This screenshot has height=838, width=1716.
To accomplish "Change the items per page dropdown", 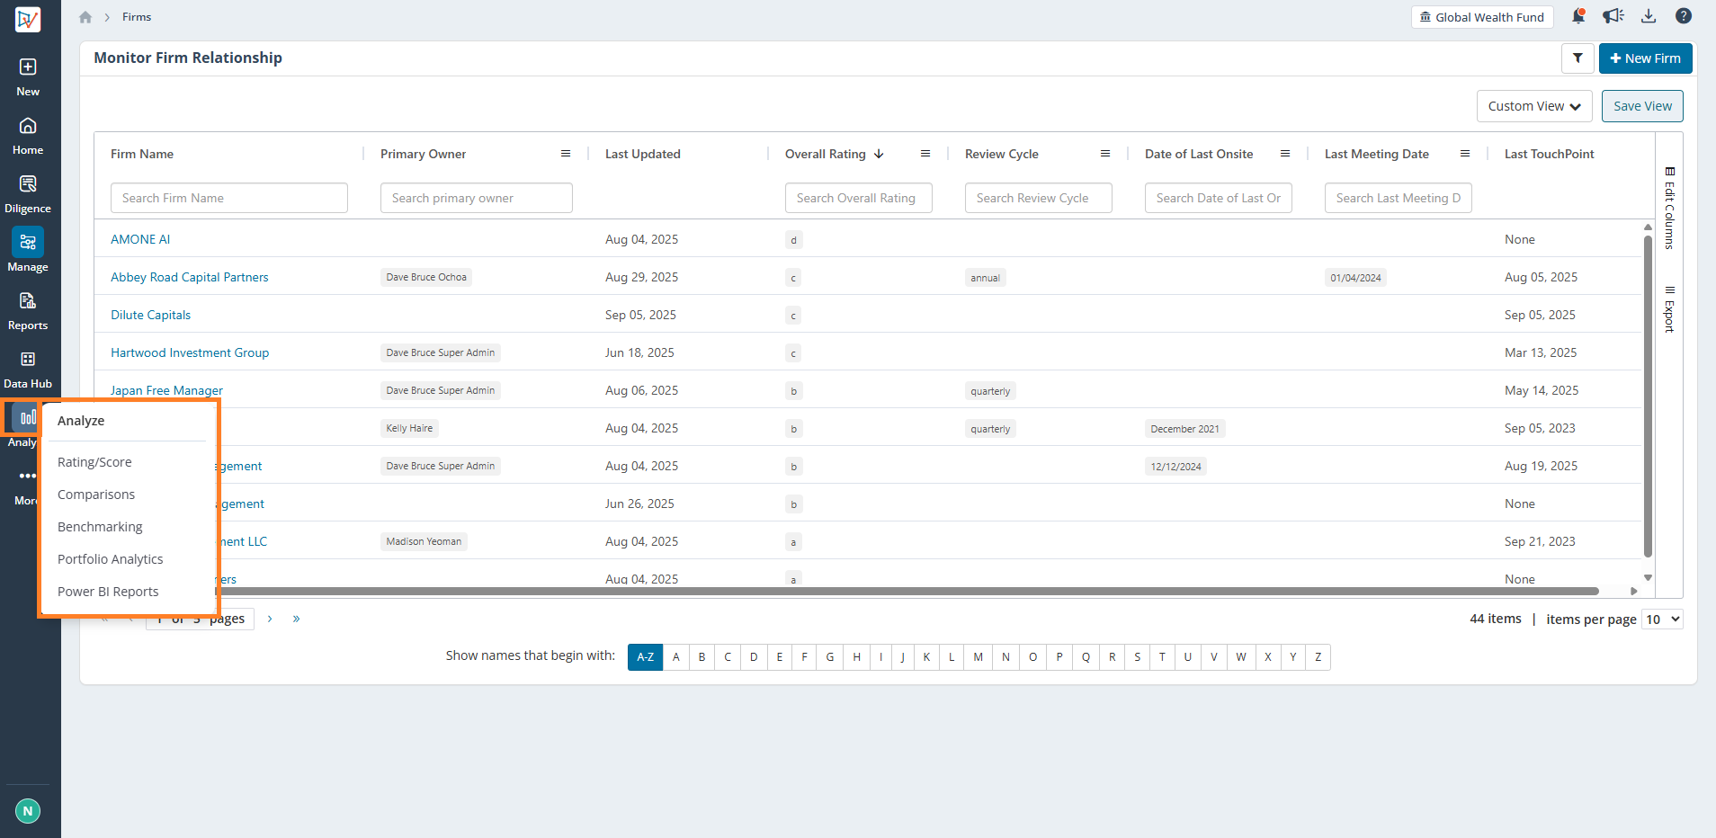I will (1662, 620).
